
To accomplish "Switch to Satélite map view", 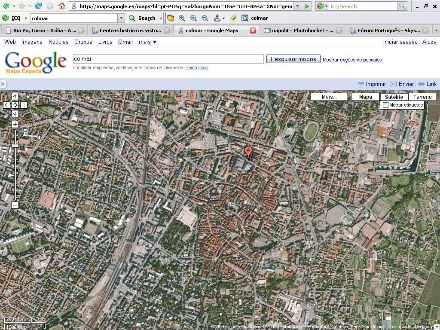I will click(394, 97).
